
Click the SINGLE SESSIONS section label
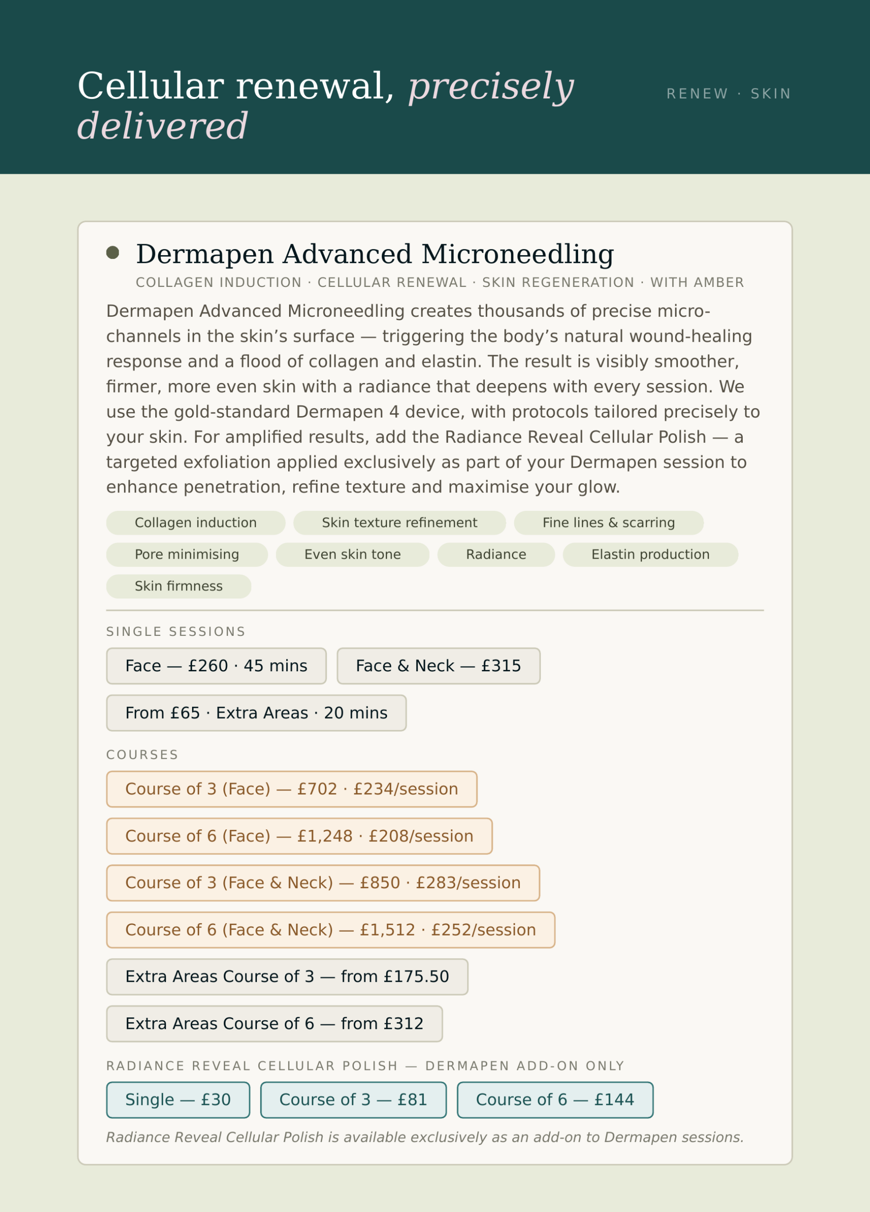tap(176, 632)
